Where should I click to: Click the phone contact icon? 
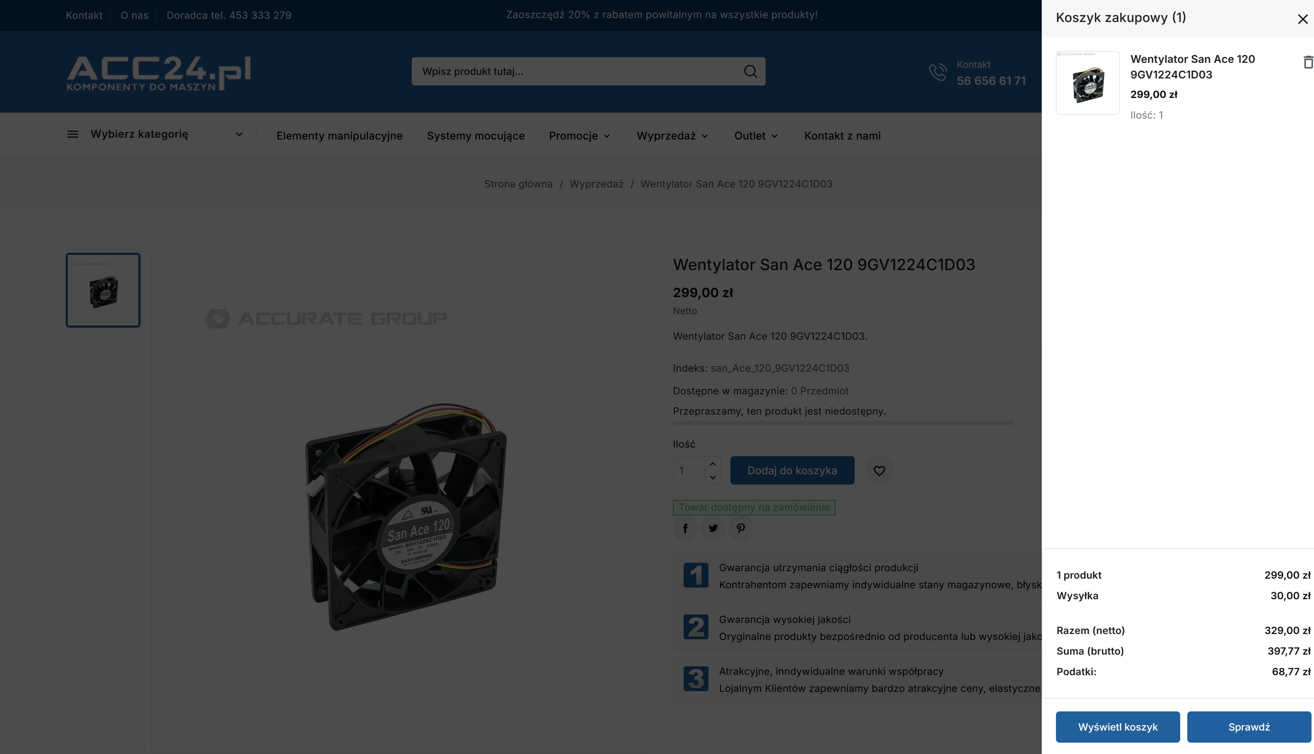[x=938, y=72]
